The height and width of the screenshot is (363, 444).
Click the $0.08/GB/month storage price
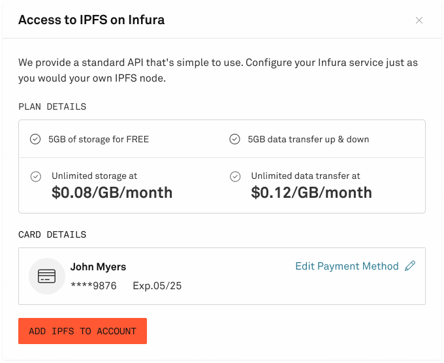click(112, 193)
